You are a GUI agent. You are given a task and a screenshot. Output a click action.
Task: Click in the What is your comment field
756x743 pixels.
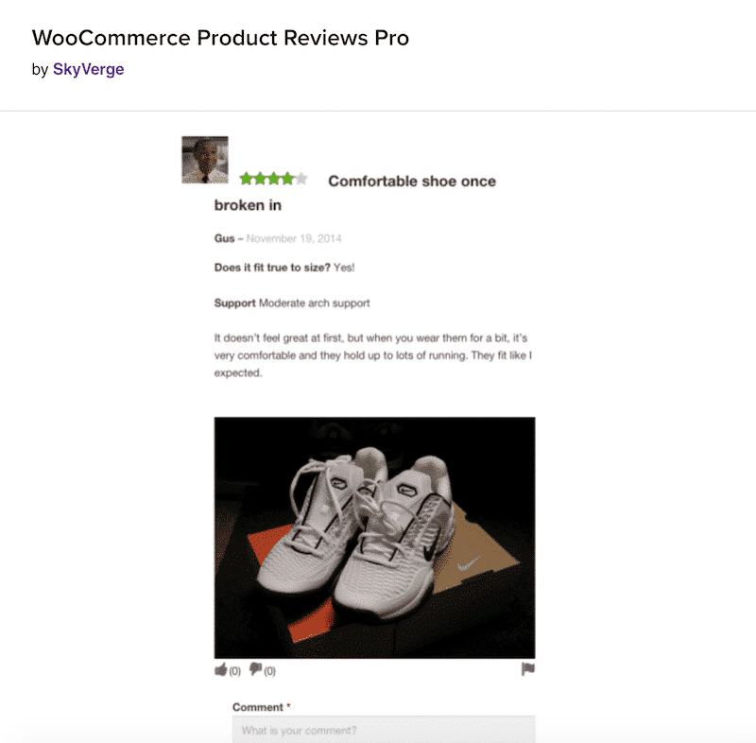378,731
